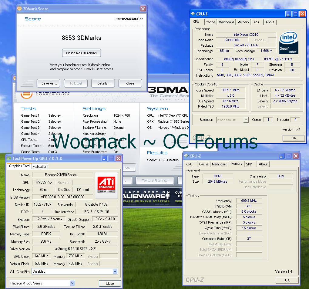Select the Graphics Card tab in GPU-Z
Screen dimensions: 309x289
(19, 166)
